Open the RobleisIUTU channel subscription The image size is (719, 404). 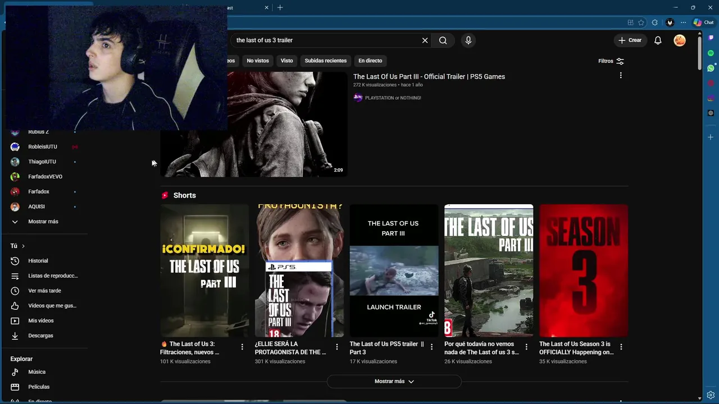(x=44, y=146)
